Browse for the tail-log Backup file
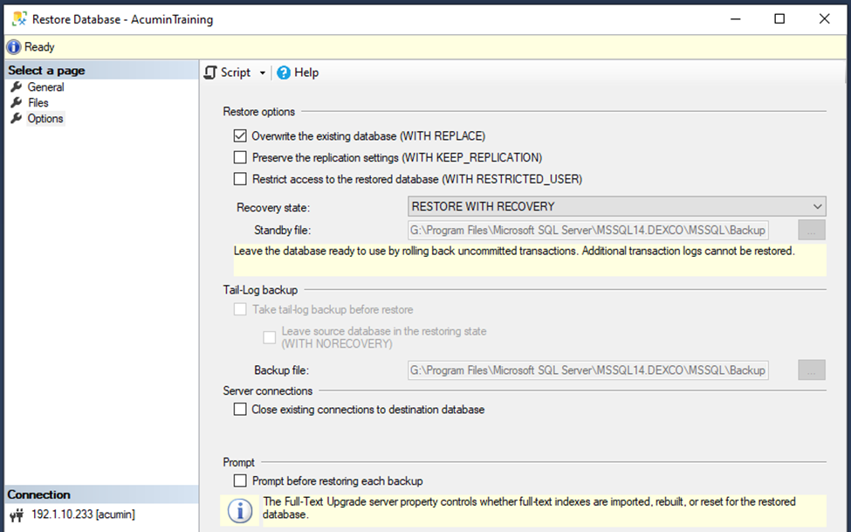The height and width of the screenshot is (532, 851). pos(812,370)
